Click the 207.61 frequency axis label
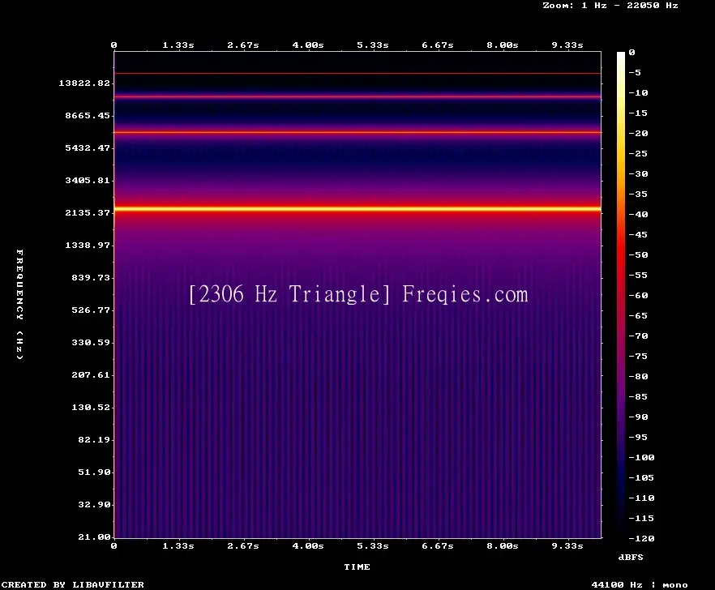715x590 pixels. click(x=91, y=374)
